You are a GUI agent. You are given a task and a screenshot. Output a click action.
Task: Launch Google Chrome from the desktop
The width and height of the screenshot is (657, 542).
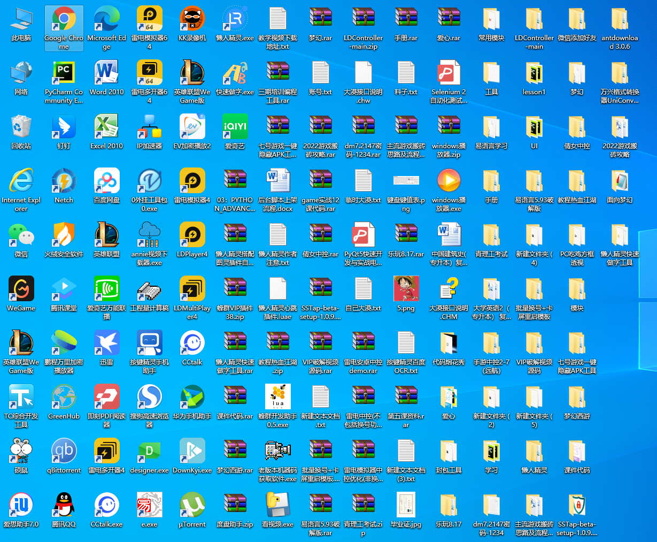click(x=64, y=28)
